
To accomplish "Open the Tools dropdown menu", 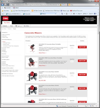I will (x=91, y=14).
